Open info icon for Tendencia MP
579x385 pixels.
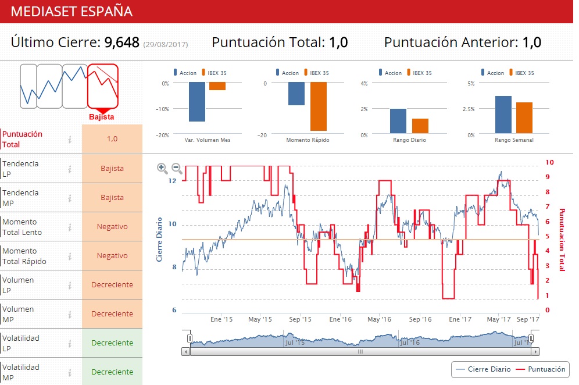70,198
